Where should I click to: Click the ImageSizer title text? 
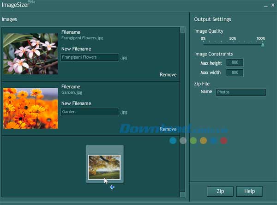click(16, 5)
